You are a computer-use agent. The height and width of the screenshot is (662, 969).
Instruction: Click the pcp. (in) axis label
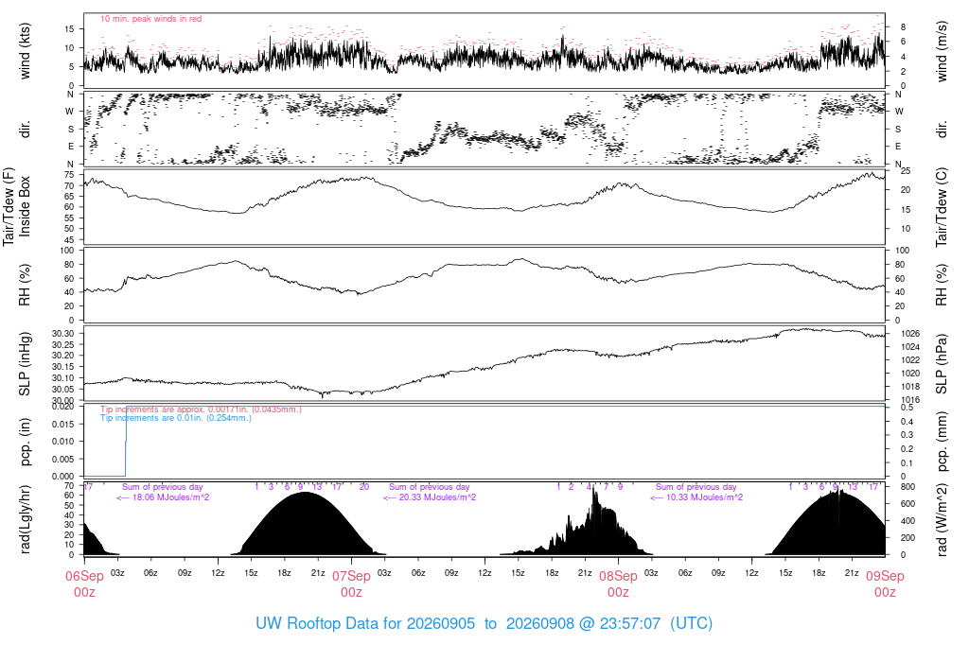25,442
